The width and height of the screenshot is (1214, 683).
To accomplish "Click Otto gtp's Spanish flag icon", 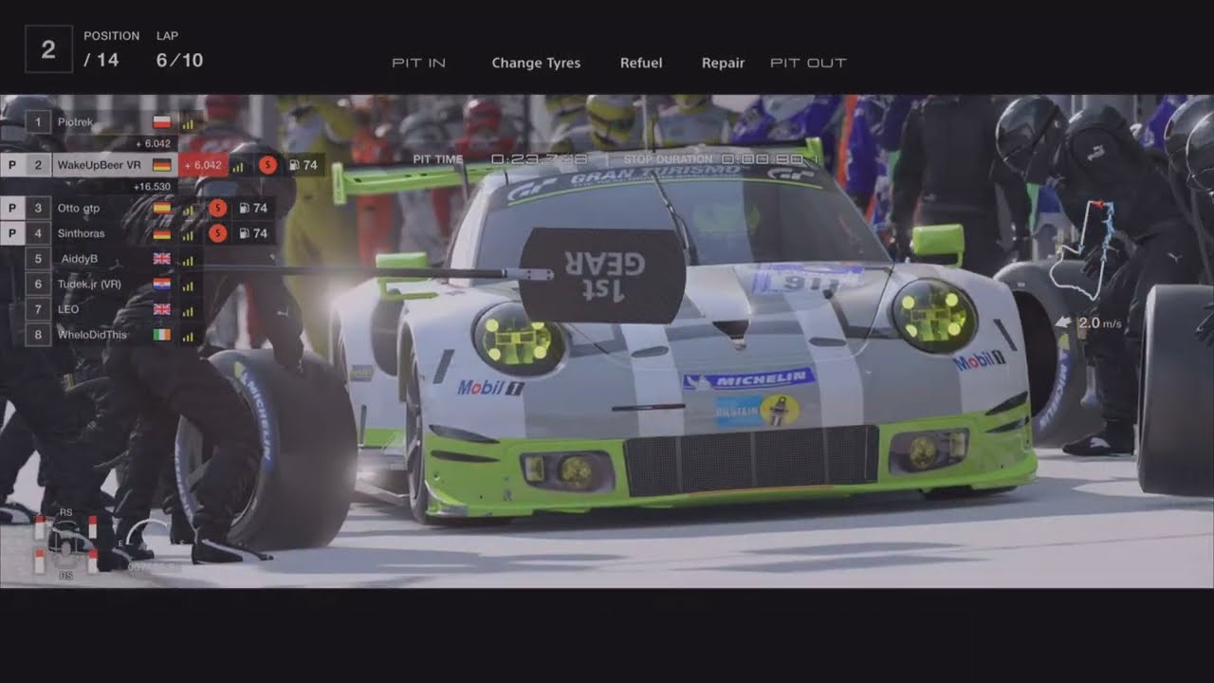I will [161, 208].
